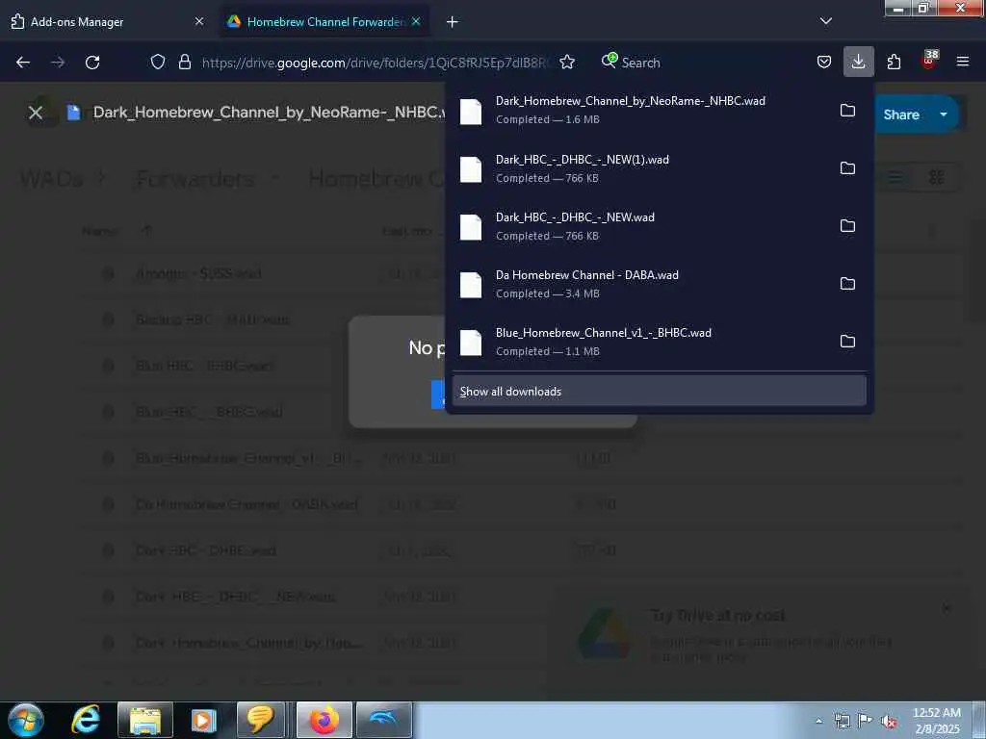This screenshot has height=739, width=986.
Task: Expand the Share button dropdown arrow
Action: 944,115
